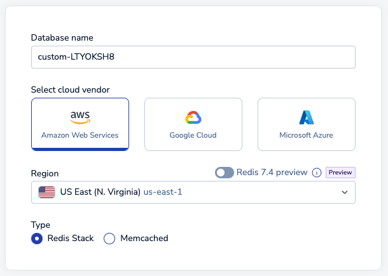The height and width of the screenshot is (276, 388).
Task: Click the AWS logo icon
Action: tap(80, 117)
